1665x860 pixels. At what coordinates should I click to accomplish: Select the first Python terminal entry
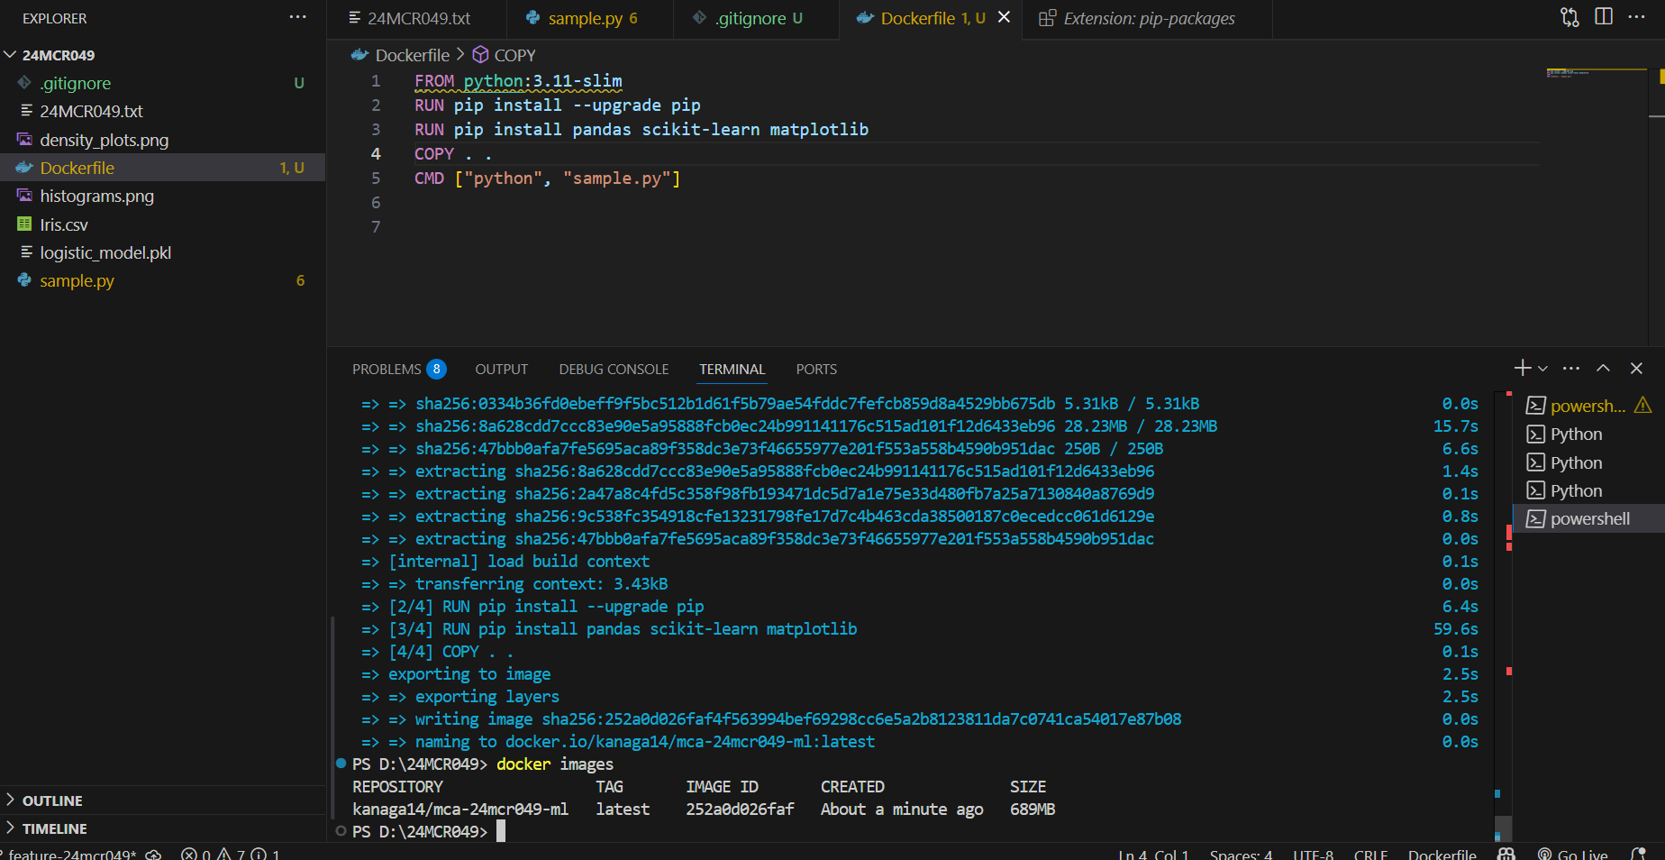(x=1588, y=435)
